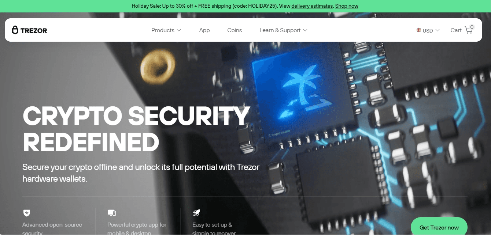Viewport: 491px width, 235px height.
Task: Click the Trezor padlock logo icon
Action: click(15, 30)
